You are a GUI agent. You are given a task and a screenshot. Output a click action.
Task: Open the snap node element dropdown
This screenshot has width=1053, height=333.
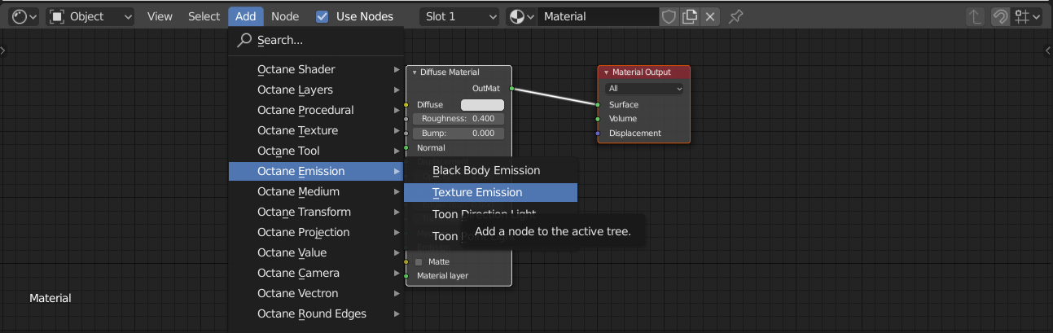tap(1027, 16)
